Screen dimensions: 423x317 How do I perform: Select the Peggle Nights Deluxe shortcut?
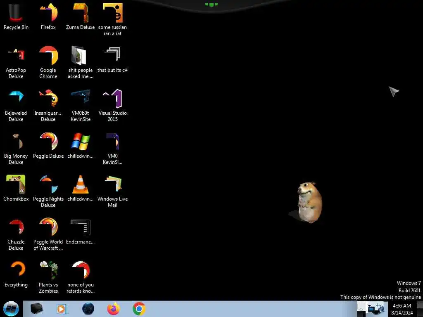click(x=48, y=191)
